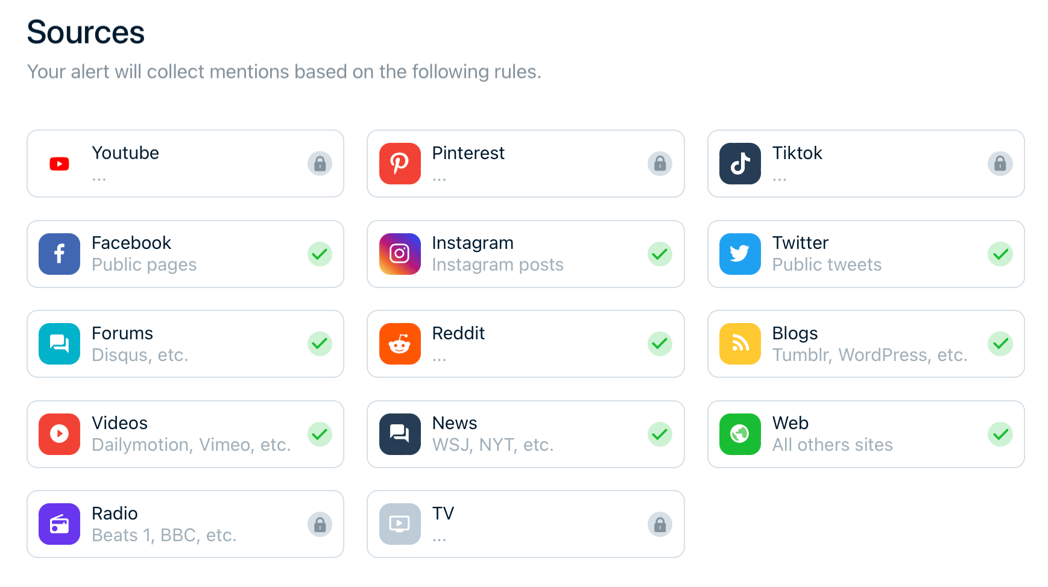This screenshot has width=1048, height=587.
Task: Click the YouTube play logo icon
Action: [59, 164]
